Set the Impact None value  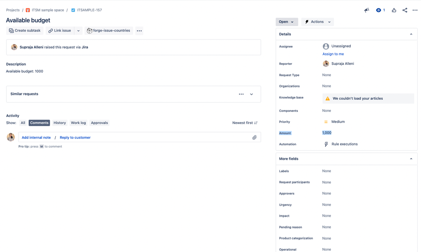[x=327, y=216]
